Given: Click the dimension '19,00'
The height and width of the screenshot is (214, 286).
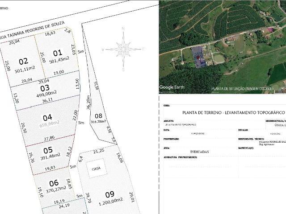Looking at the screenshot, I should [x=59, y=72].
